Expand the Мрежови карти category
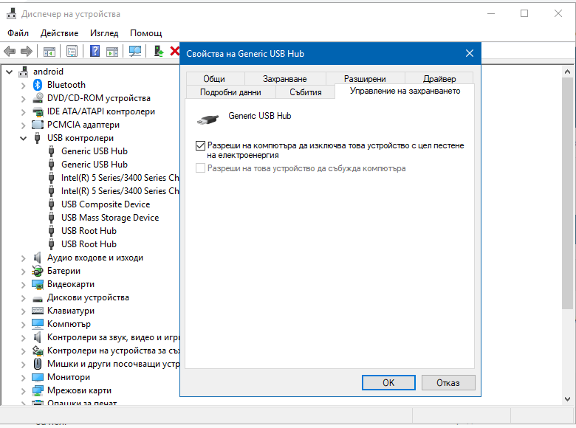This screenshot has width=576, height=428. tap(24, 391)
